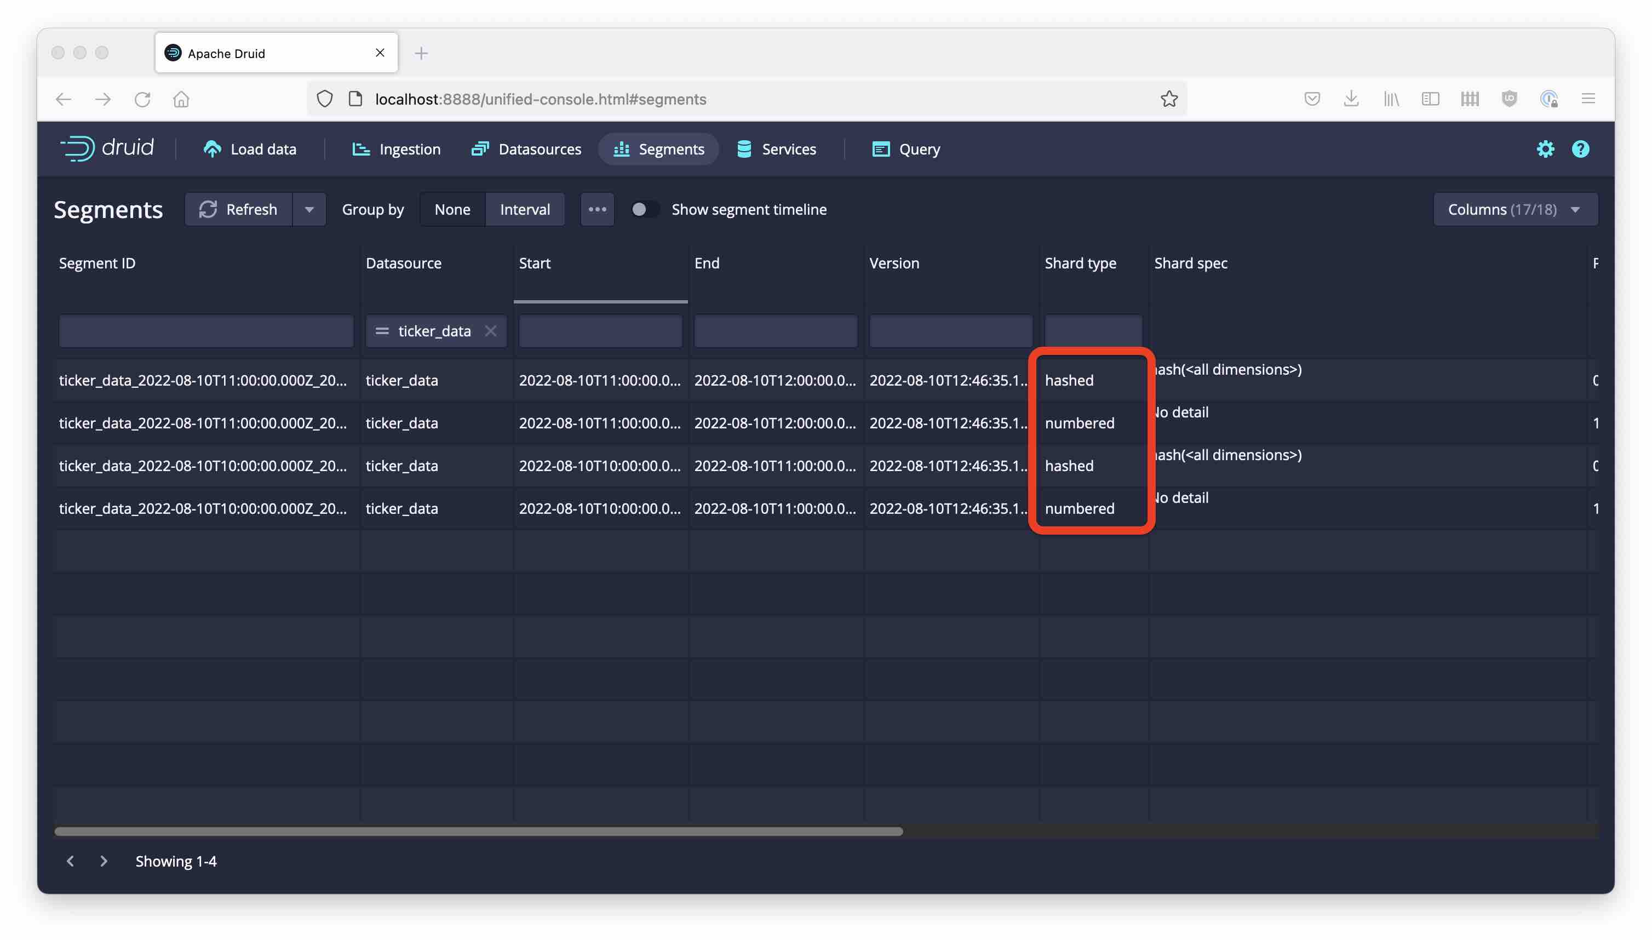Screen dimensions: 1652x940
Task: Bookmark page with star icon
Action: pyautogui.click(x=1168, y=99)
